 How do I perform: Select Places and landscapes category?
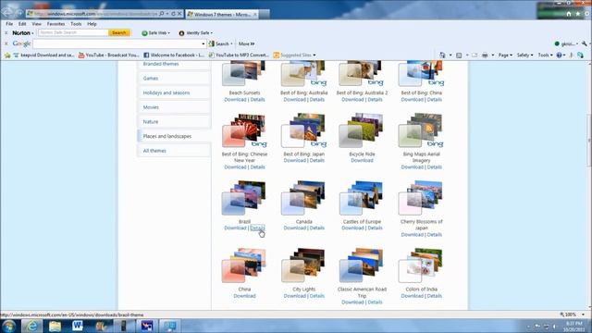pyautogui.click(x=175, y=136)
